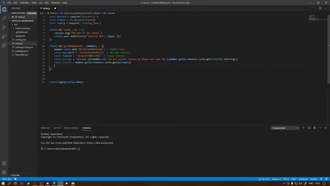Open notifications bell in status bar
The image size is (330, 186).
click(326, 179)
